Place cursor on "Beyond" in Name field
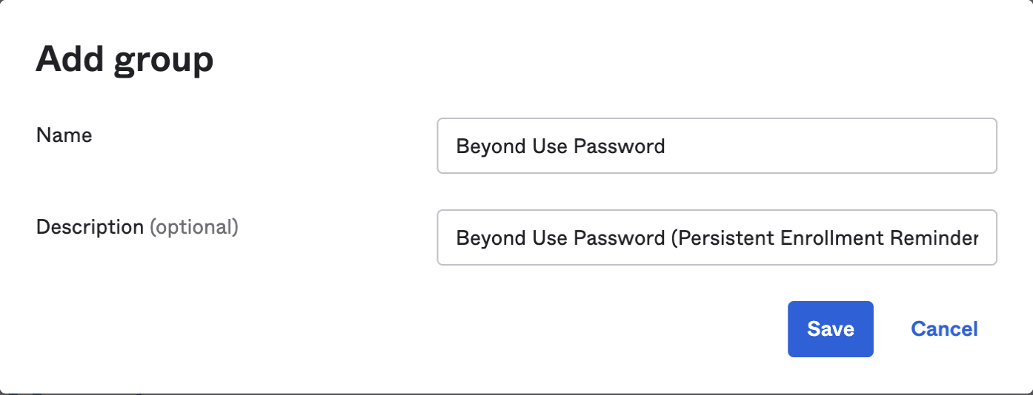 coord(482,146)
